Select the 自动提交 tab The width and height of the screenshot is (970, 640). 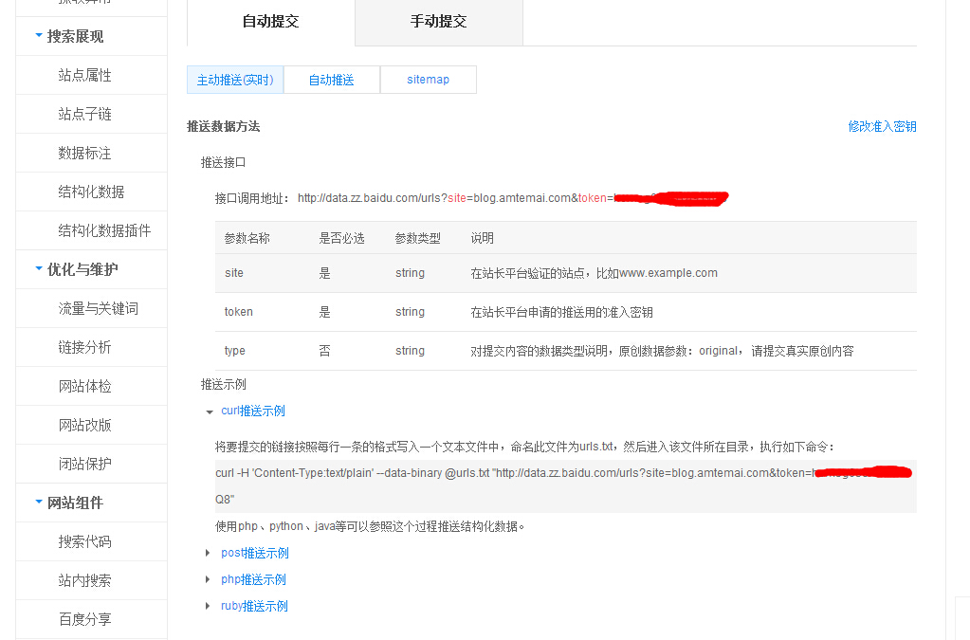point(270,21)
